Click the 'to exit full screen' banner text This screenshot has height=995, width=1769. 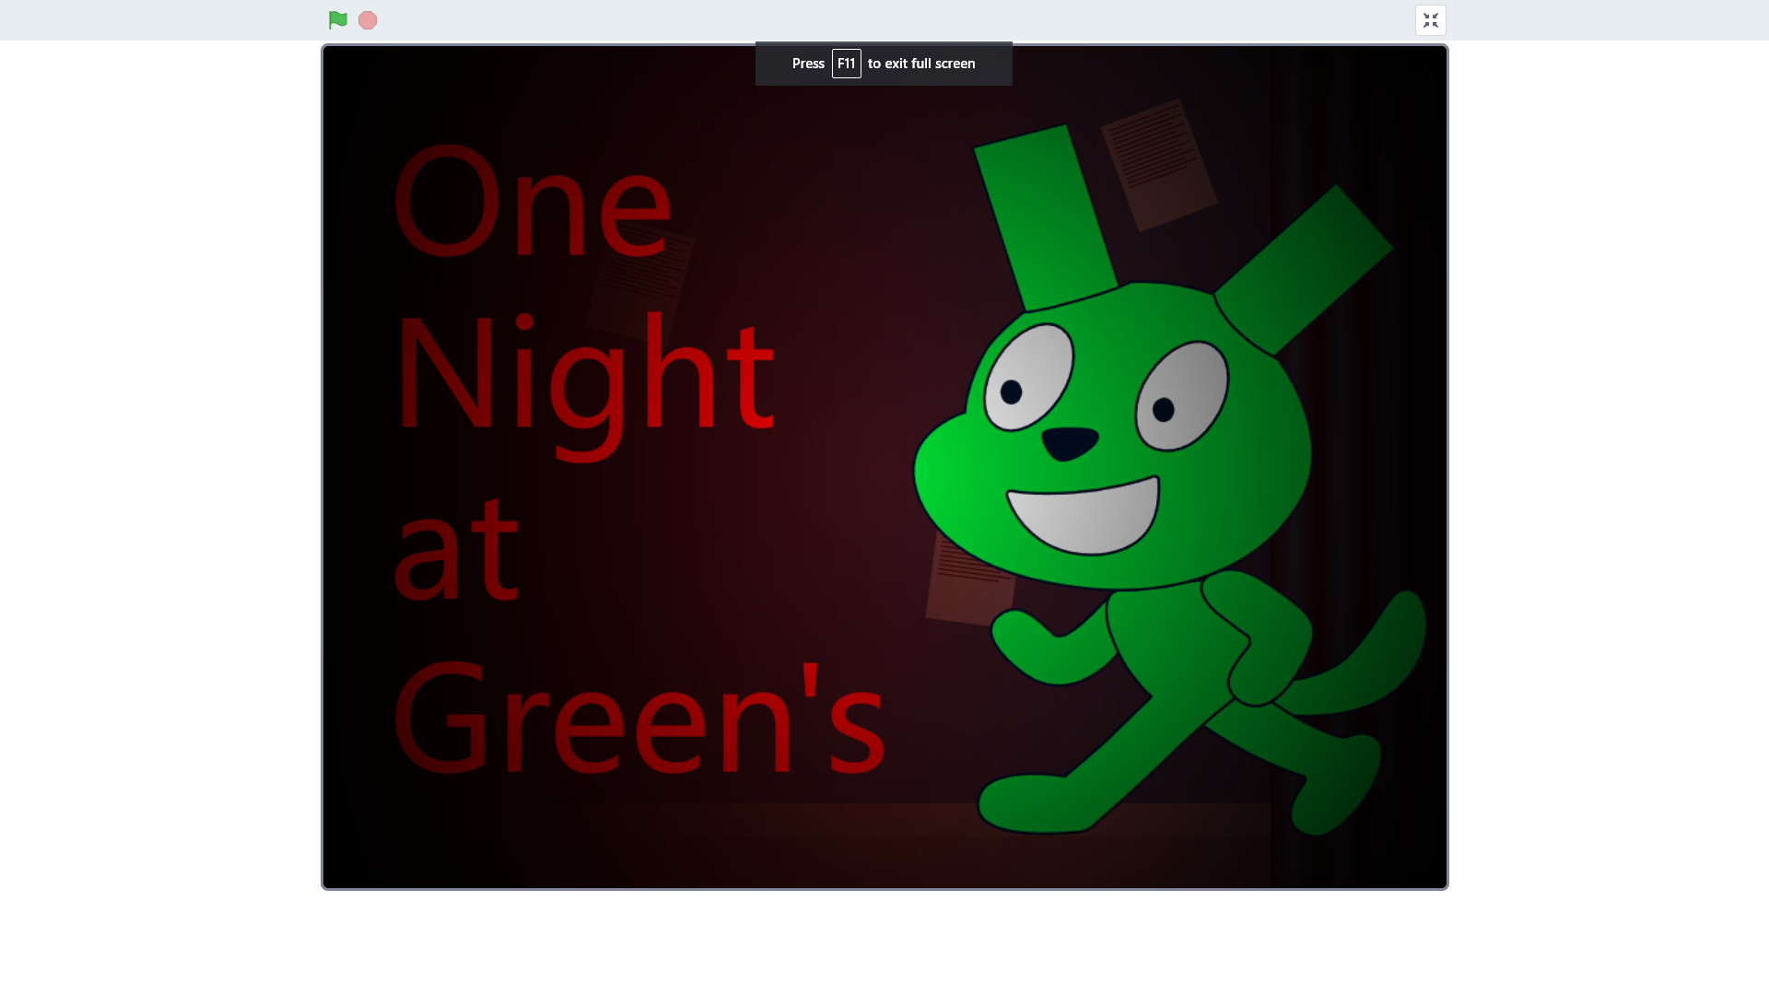coord(920,64)
